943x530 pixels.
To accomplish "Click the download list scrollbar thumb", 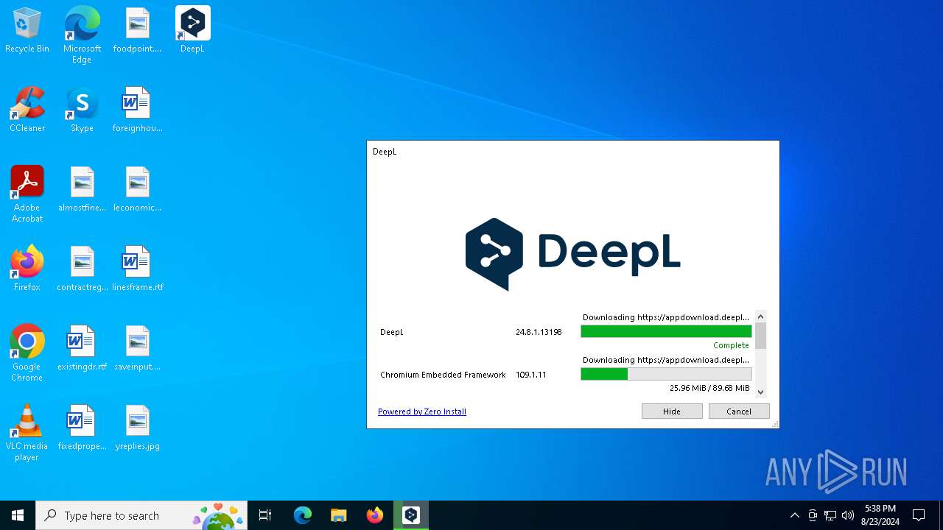I will [761, 336].
